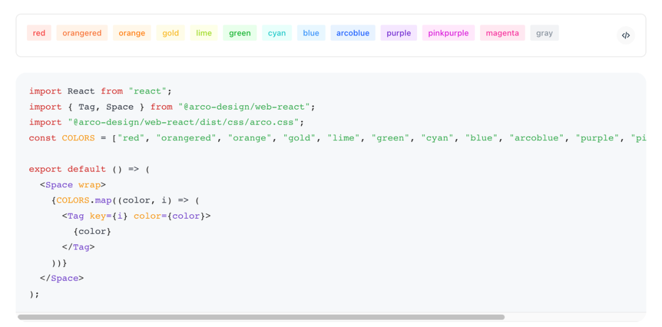662x327 pixels.
Task: Select the magenta tag
Action: (x=503, y=33)
